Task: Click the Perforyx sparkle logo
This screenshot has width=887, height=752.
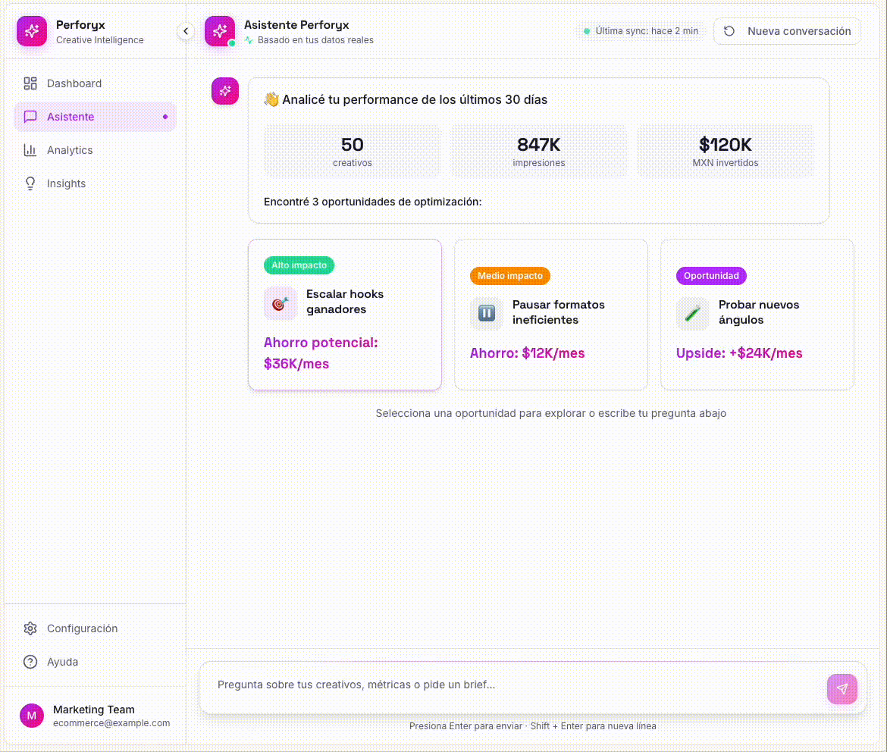Action: click(x=31, y=31)
